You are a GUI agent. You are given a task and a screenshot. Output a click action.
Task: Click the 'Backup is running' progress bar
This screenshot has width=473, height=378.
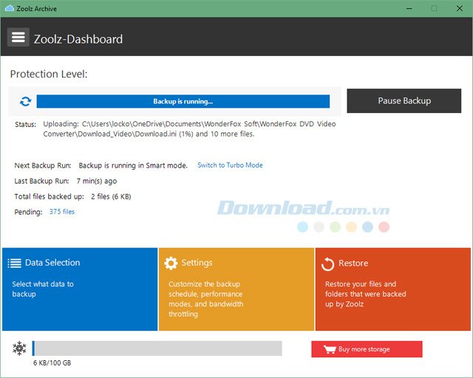coord(183,101)
